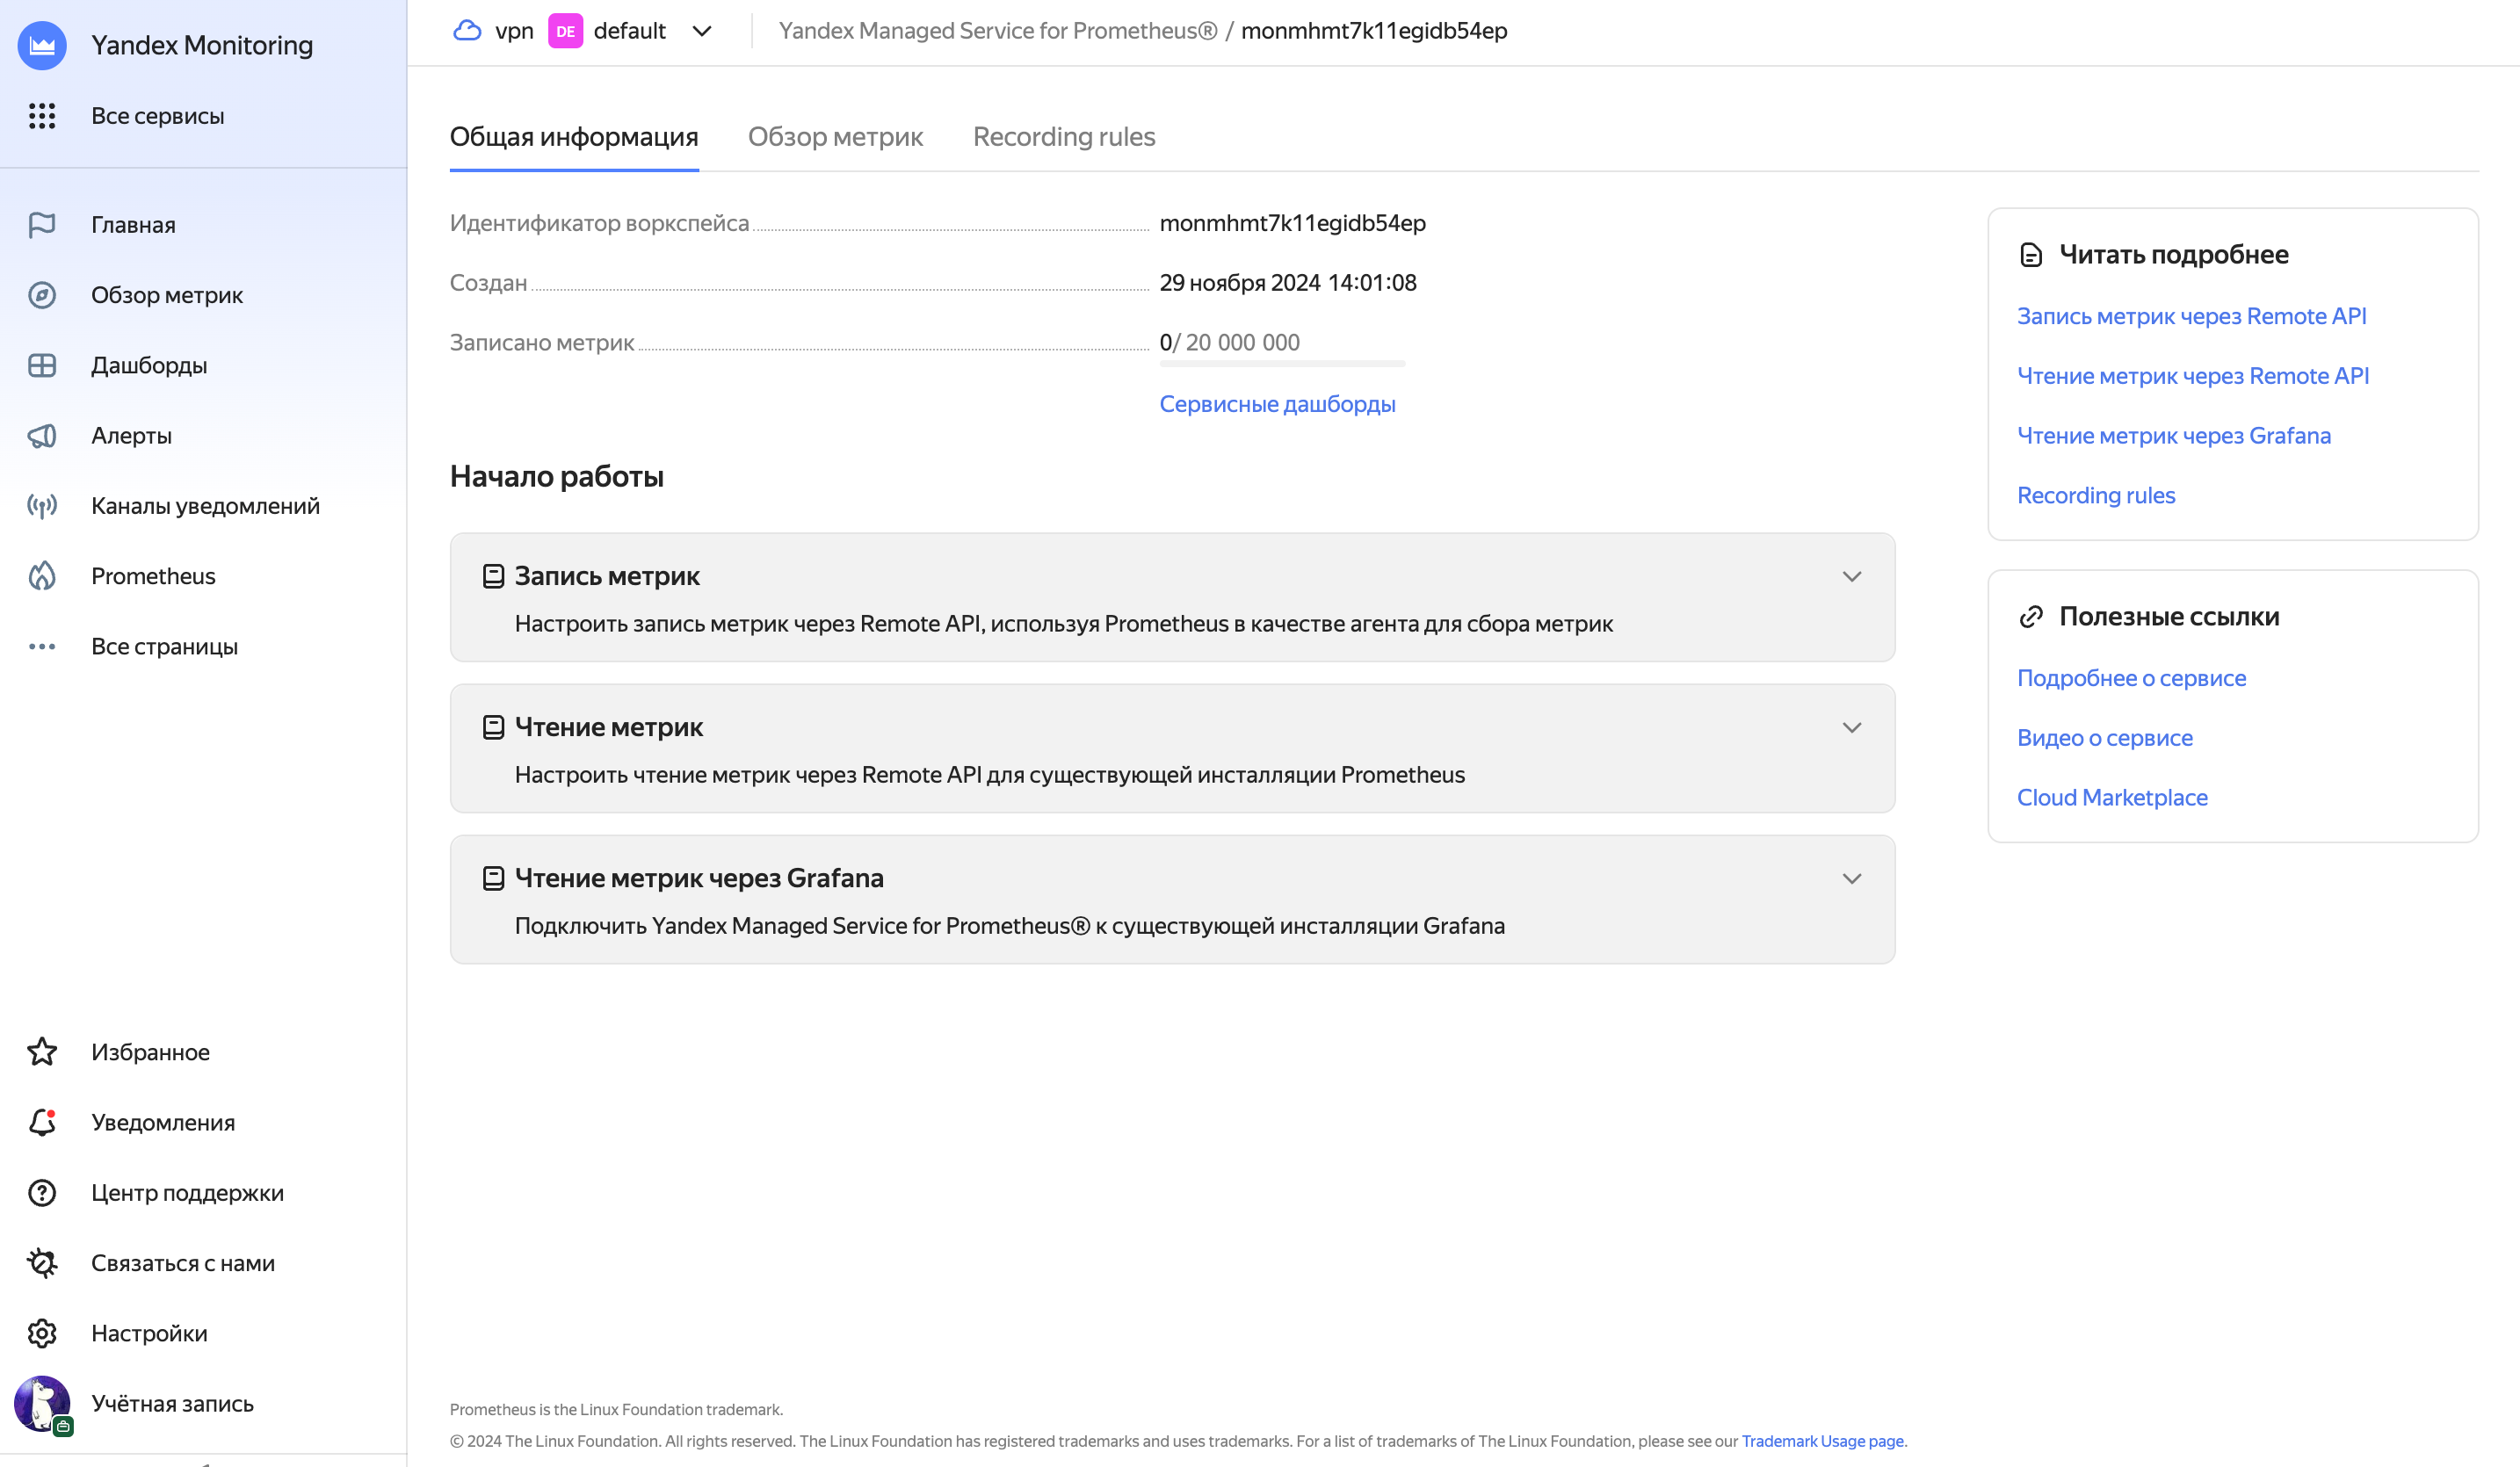Image resolution: width=2520 pixels, height=1467 pixels.
Task: Switch to the Recording rules tab
Action: click(x=1064, y=137)
